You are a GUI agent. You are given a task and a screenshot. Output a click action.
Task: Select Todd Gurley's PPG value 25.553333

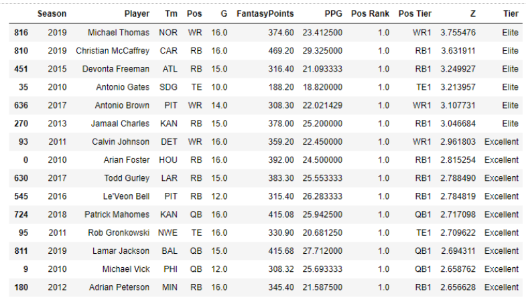322,178
